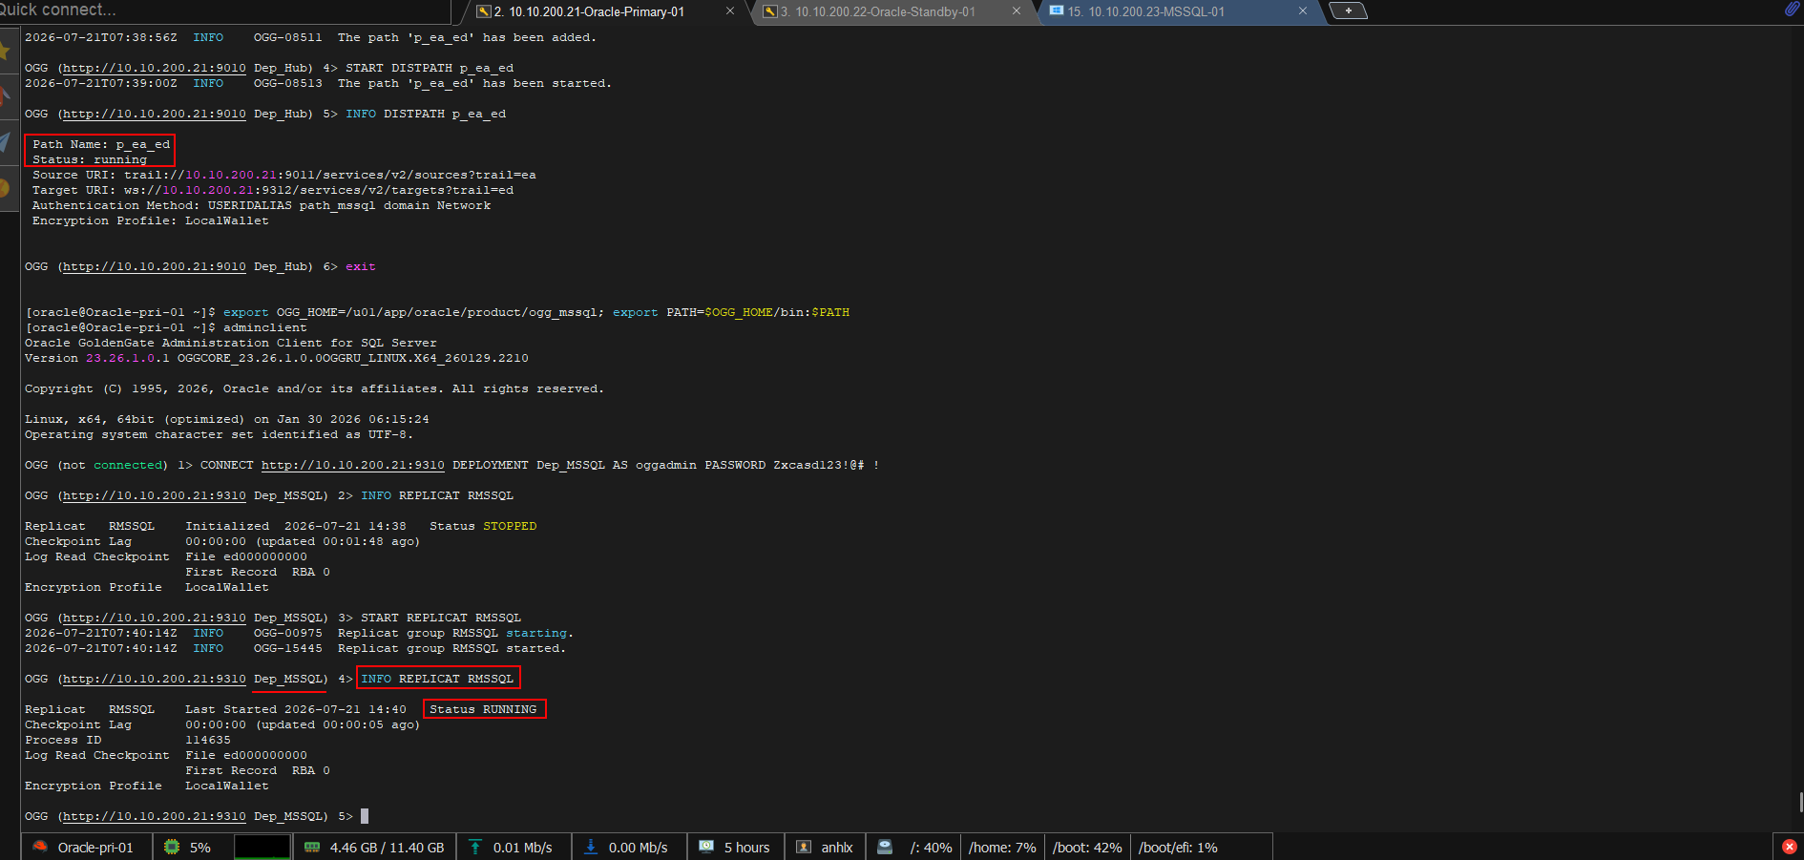Click the upload arrow icon in status bar

[475, 847]
